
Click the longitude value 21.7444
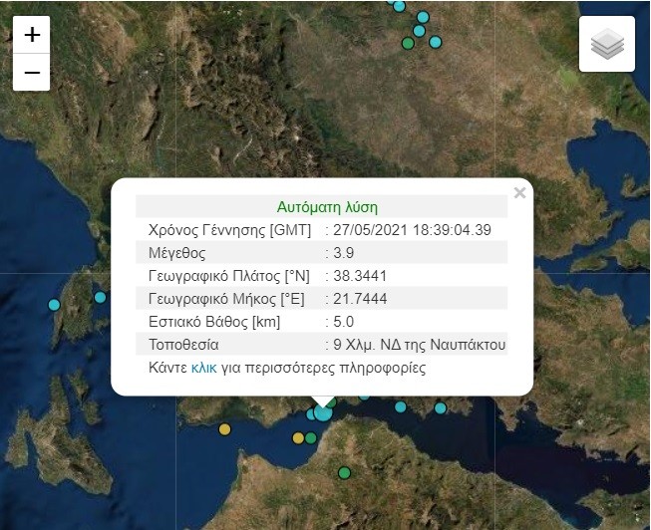pos(360,299)
